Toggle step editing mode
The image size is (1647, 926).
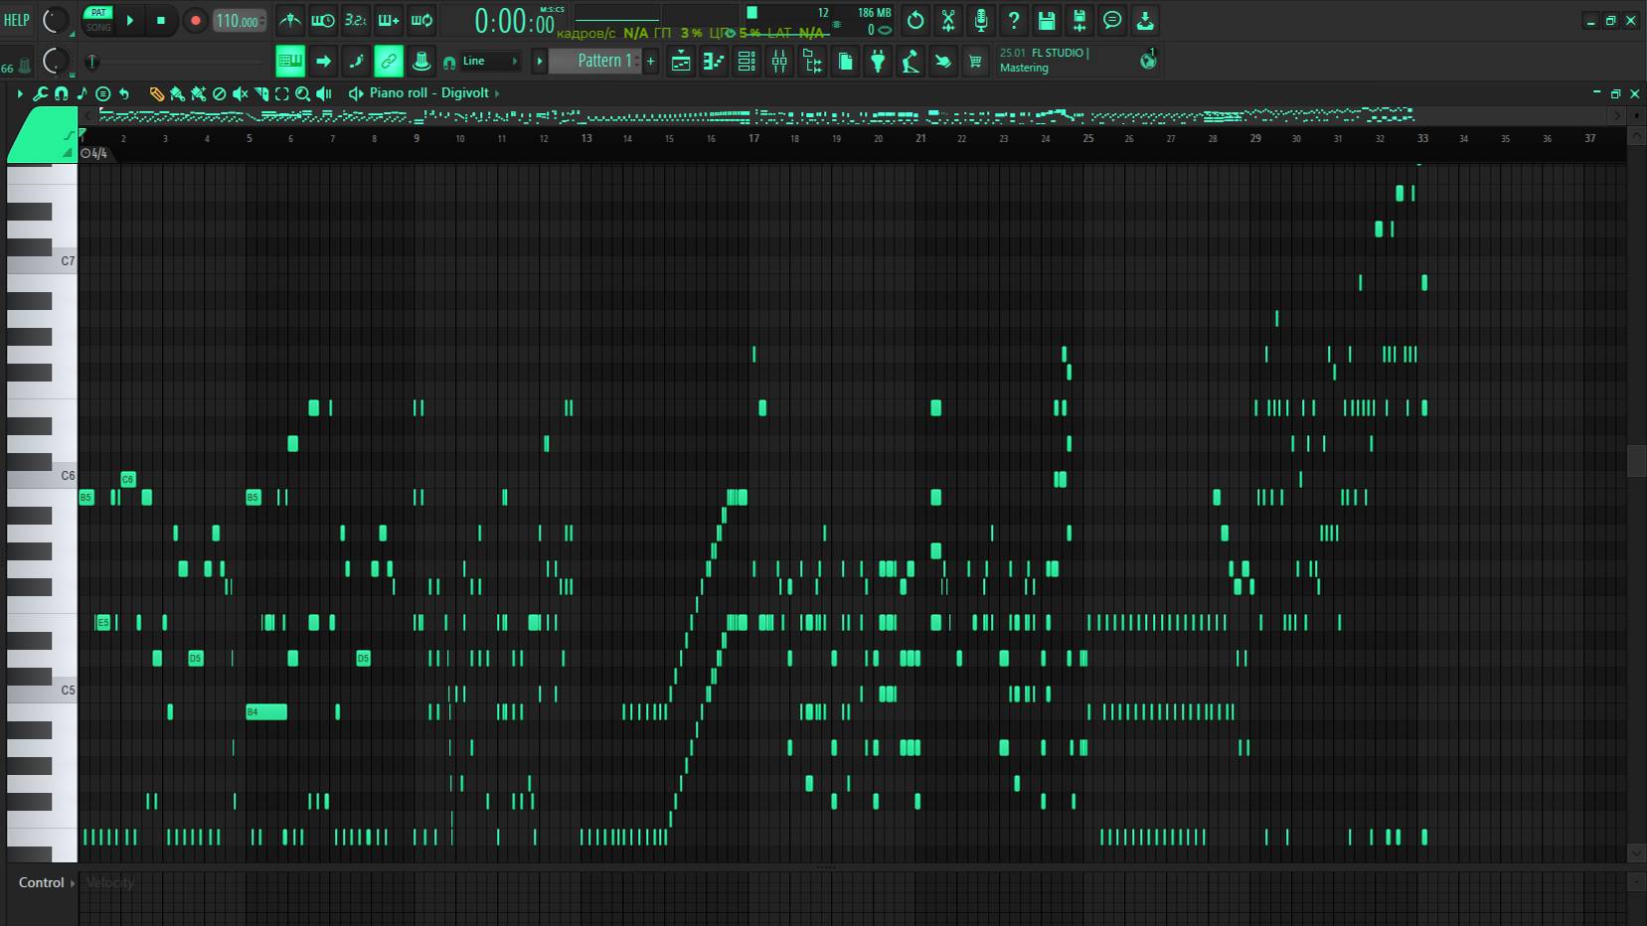356,61
